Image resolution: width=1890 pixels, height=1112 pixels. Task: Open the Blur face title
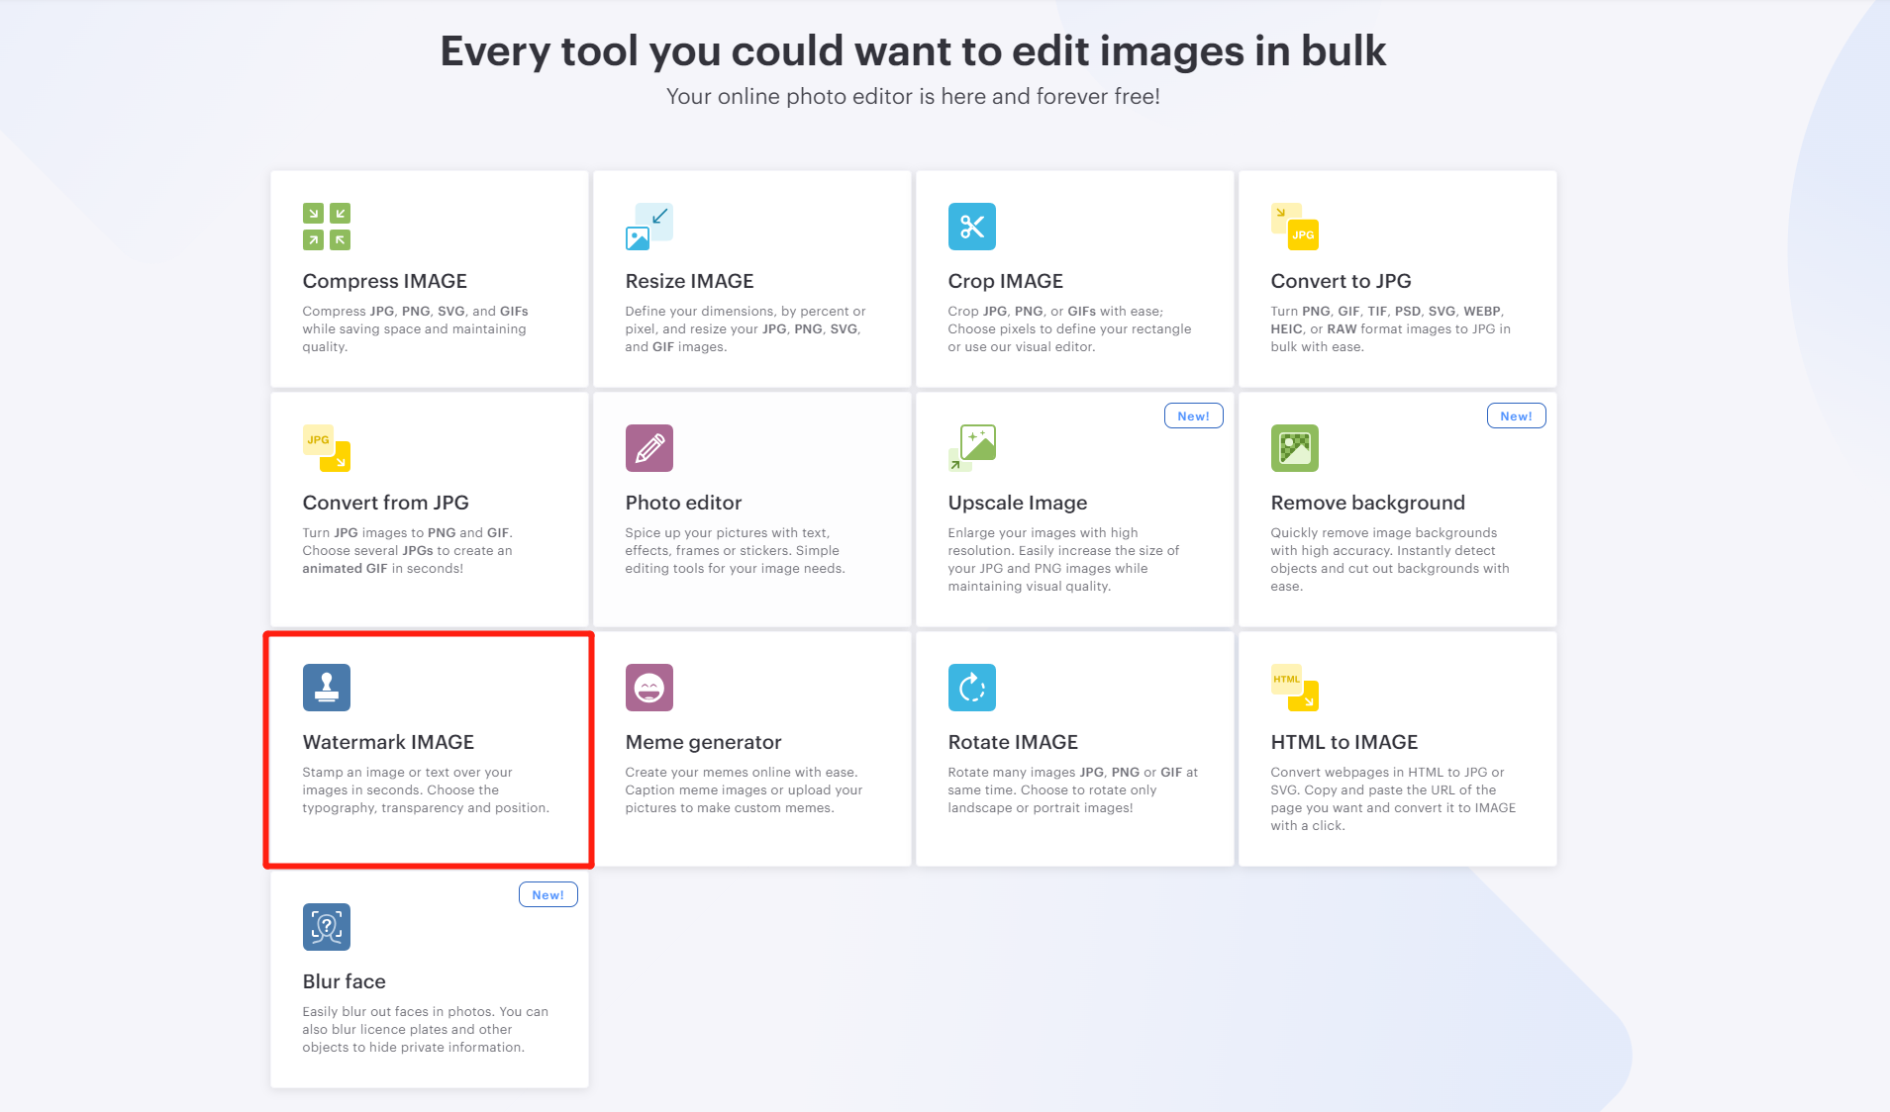pos(345,981)
